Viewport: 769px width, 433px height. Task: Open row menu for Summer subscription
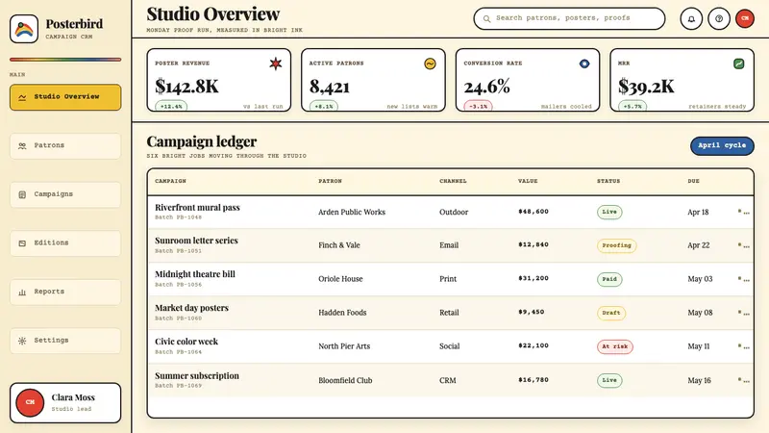click(x=743, y=380)
